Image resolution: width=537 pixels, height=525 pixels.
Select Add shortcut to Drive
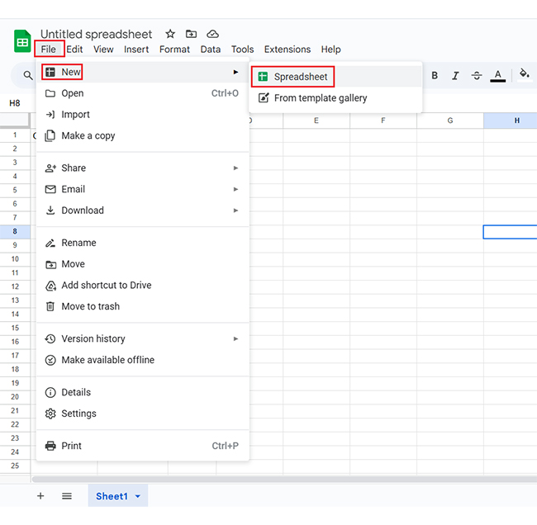tap(142, 285)
